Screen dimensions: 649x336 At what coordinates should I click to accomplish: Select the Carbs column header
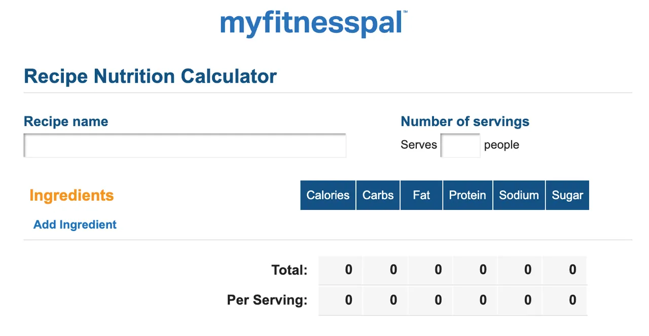(378, 195)
